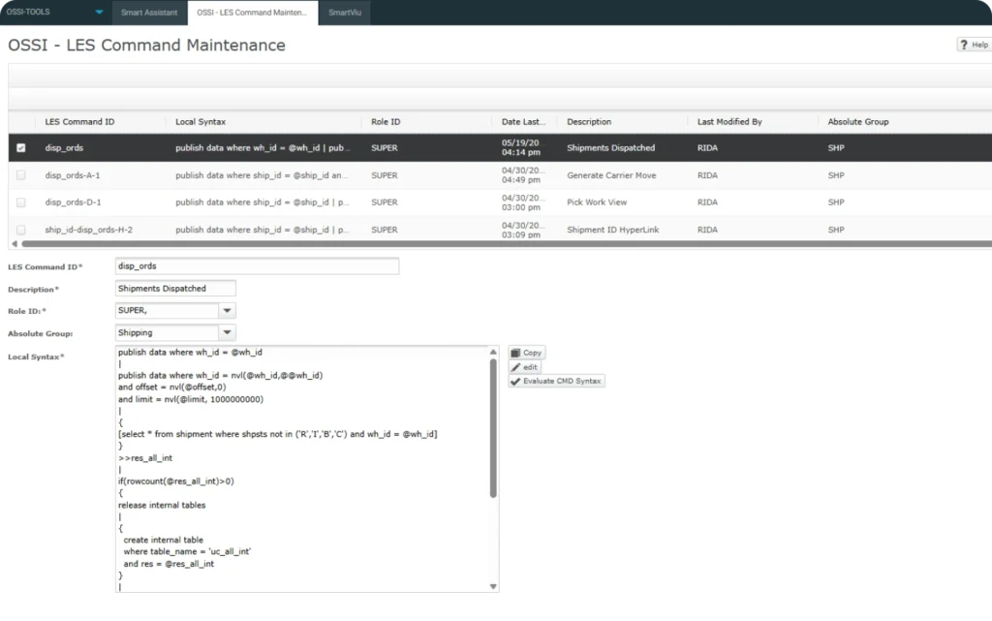Open the Help button

click(x=974, y=45)
